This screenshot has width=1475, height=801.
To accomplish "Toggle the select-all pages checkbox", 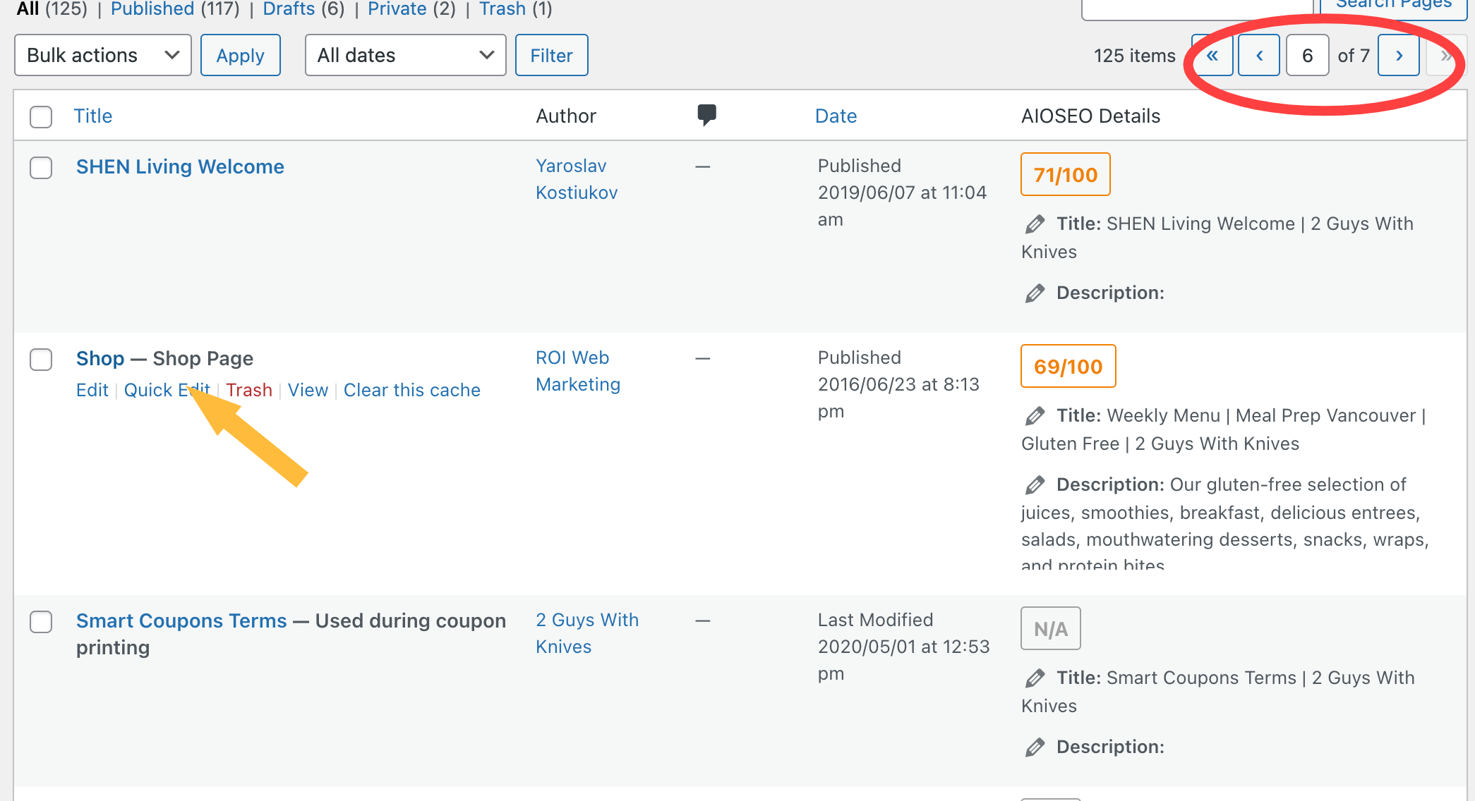I will [x=41, y=116].
